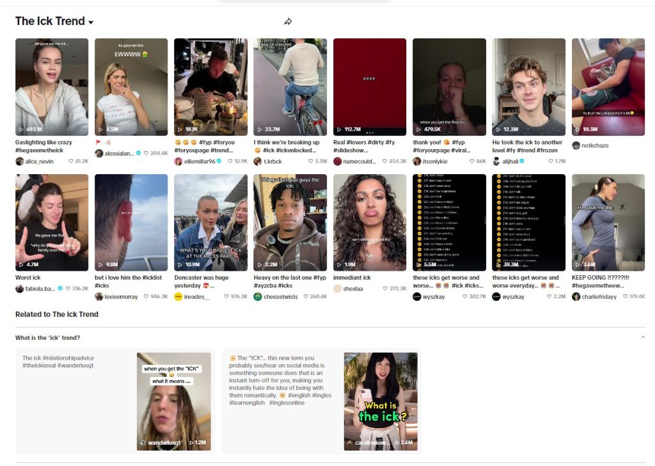Click the share arrow icon beside the title
The height and width of the screenshot is (466, 655).
tap(288, 21)
